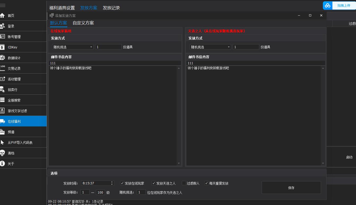Open the data statistics pie chart icon
The image size is (356, 205).
[x=3, y=58]
